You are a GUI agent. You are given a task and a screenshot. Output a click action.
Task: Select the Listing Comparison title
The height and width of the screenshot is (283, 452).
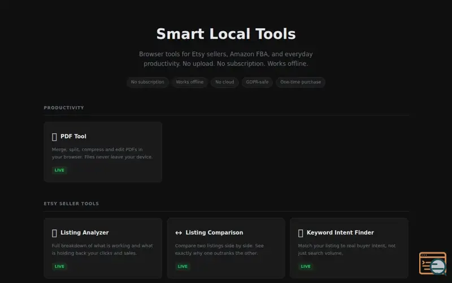click(214, 233)
